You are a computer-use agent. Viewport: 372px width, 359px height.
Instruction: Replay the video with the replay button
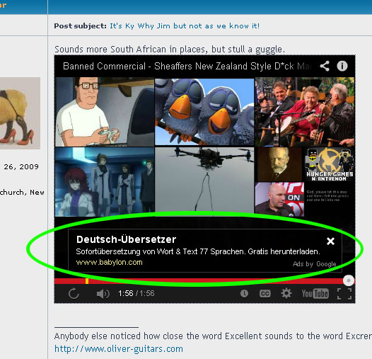point(74,294)
